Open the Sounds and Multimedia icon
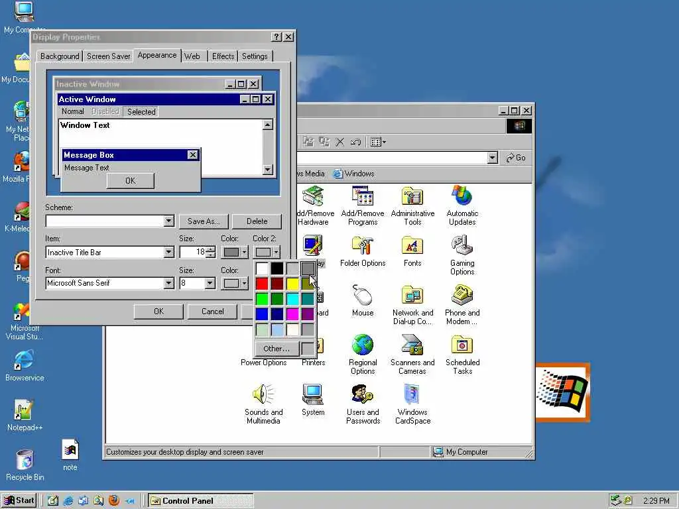This screenshot has width=679, height=509. coord(263,404)
